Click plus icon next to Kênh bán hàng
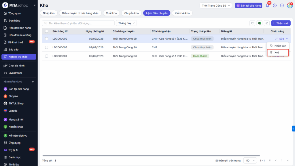 (x=33, y=82)
